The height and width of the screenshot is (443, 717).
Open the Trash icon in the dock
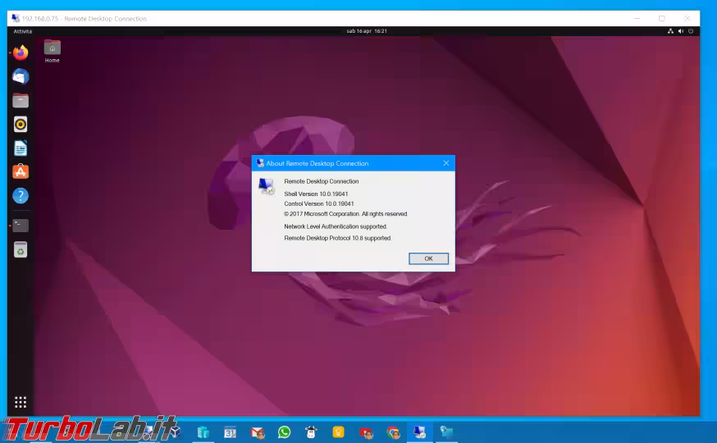point(21,249)
